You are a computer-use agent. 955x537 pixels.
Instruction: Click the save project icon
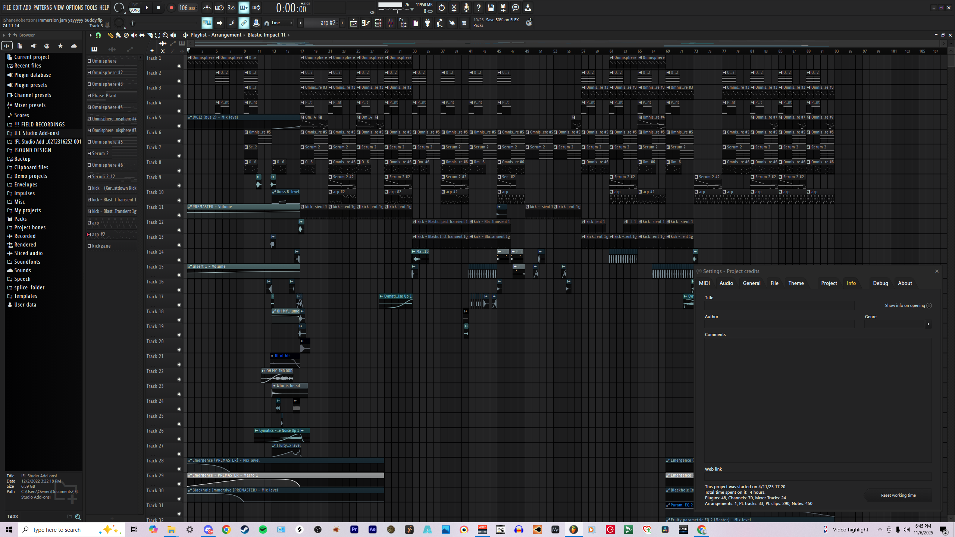[491, 8]
